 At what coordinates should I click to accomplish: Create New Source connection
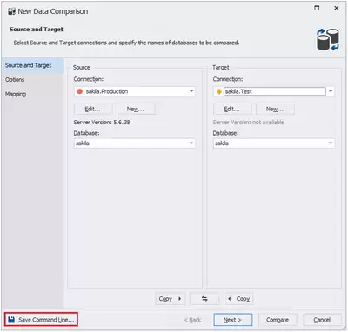pyautogui.click(x=136, y=109)
